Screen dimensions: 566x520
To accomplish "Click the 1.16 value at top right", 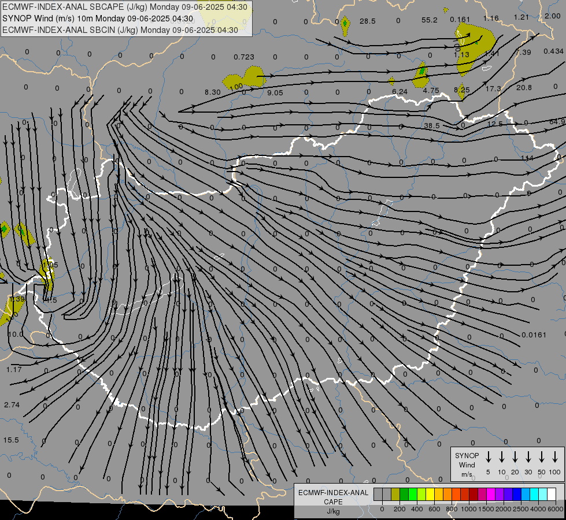I will (491, 18).
